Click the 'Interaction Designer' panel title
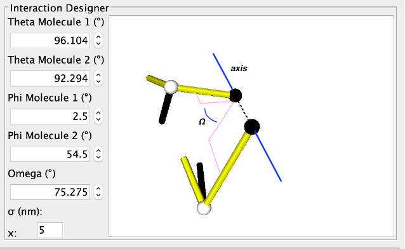Screen dimensions: 405x249 (x=60, y=8)
